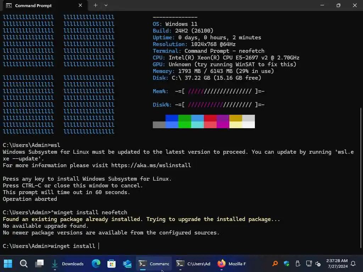This screenshot has width=363, height=272.
Task: Click the Memory 1793 MB line
Action: click(x=213, y=71)
